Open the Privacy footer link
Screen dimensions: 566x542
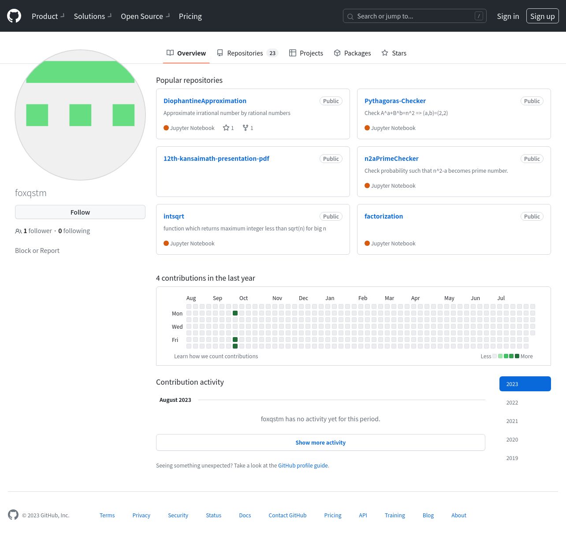pos(141,515)
